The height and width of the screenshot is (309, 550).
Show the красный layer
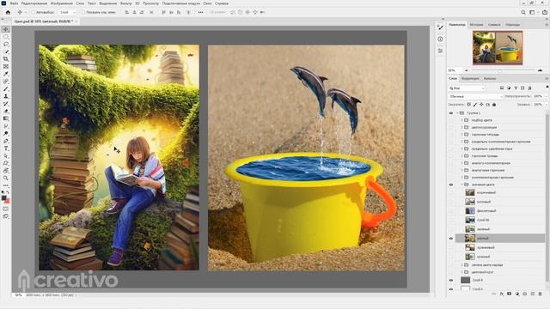click(451, 257)
